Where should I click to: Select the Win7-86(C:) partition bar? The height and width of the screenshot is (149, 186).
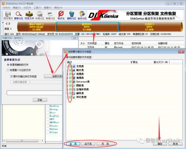tap(36, 27)
